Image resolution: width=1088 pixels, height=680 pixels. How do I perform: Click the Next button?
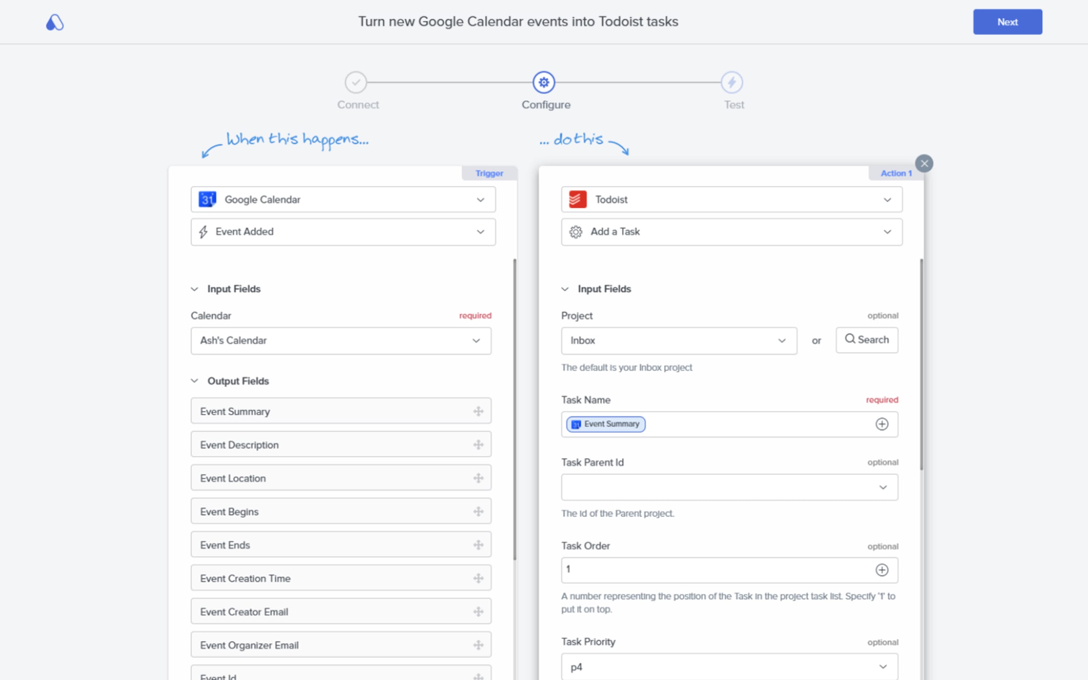(1008, 22)
